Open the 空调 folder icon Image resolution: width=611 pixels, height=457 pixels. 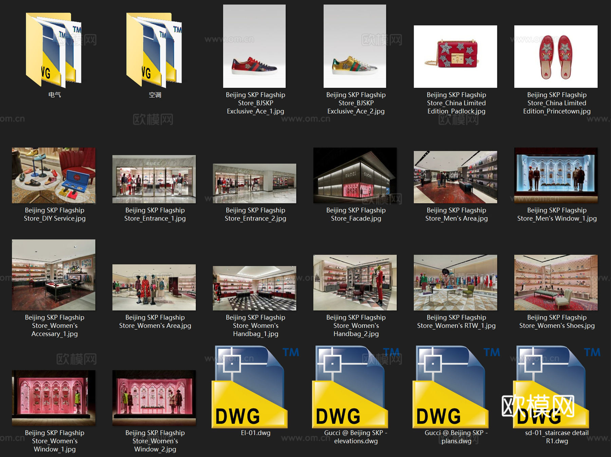coord(154,50)
